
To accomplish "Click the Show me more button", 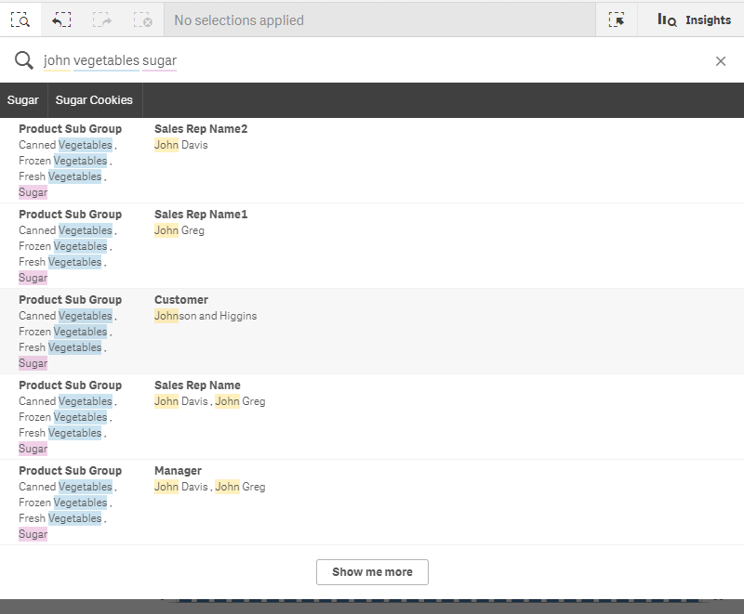I will [372, 573].
